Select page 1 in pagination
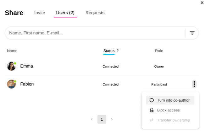Screen dimensions: 205x131 tap(102, 119)
